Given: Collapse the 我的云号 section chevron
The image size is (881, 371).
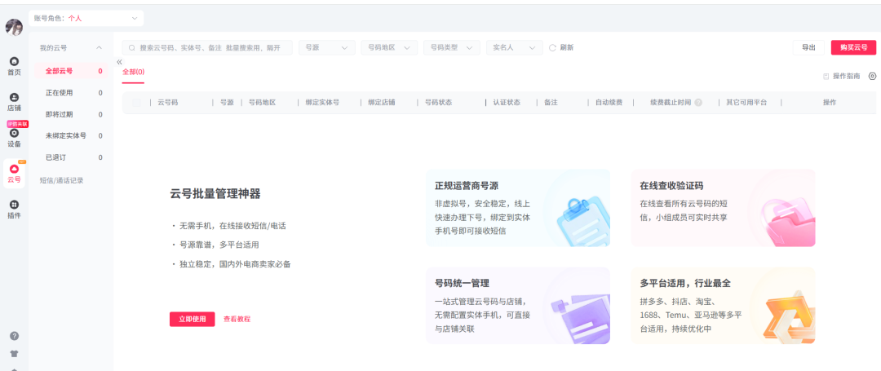Looking at the screenshot, I should (x=100, y=48).
